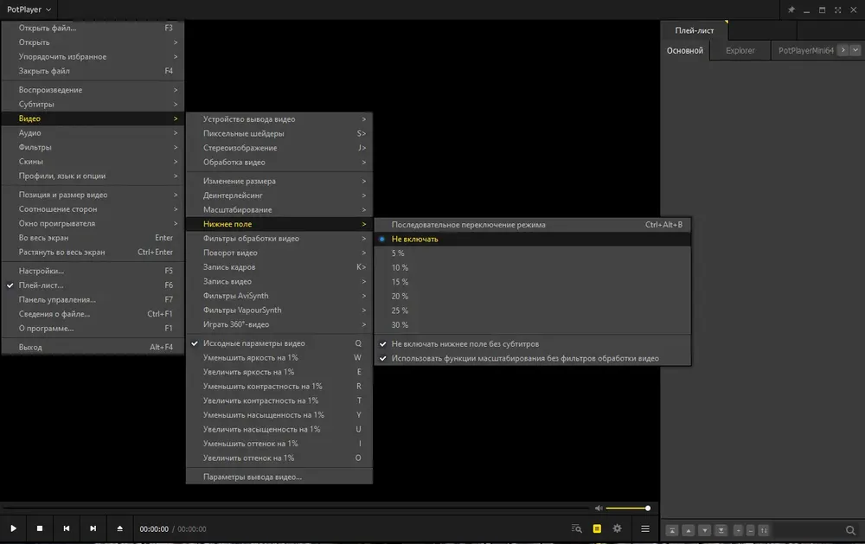865x544 pixels.
Task: Open the PotPlayer title dropdown menu
Action: click(x=29, y=10)
